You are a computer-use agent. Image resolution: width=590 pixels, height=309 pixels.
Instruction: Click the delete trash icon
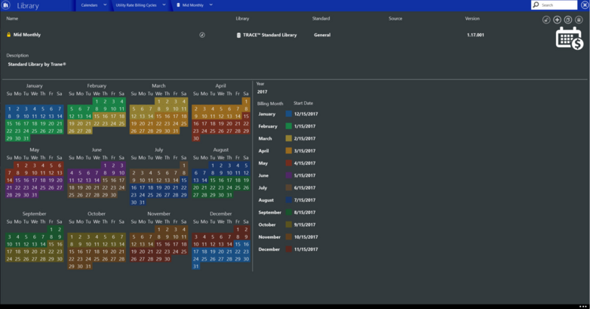pos(579,20)
